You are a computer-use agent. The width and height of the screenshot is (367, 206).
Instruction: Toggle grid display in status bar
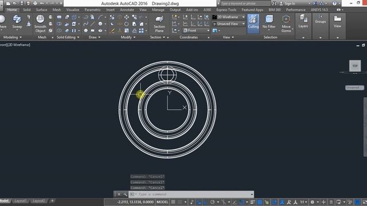point(173,202)
